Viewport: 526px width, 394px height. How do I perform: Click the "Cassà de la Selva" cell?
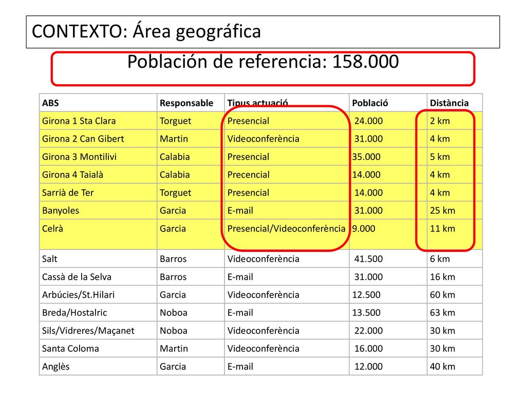click(x=77, y=277)
